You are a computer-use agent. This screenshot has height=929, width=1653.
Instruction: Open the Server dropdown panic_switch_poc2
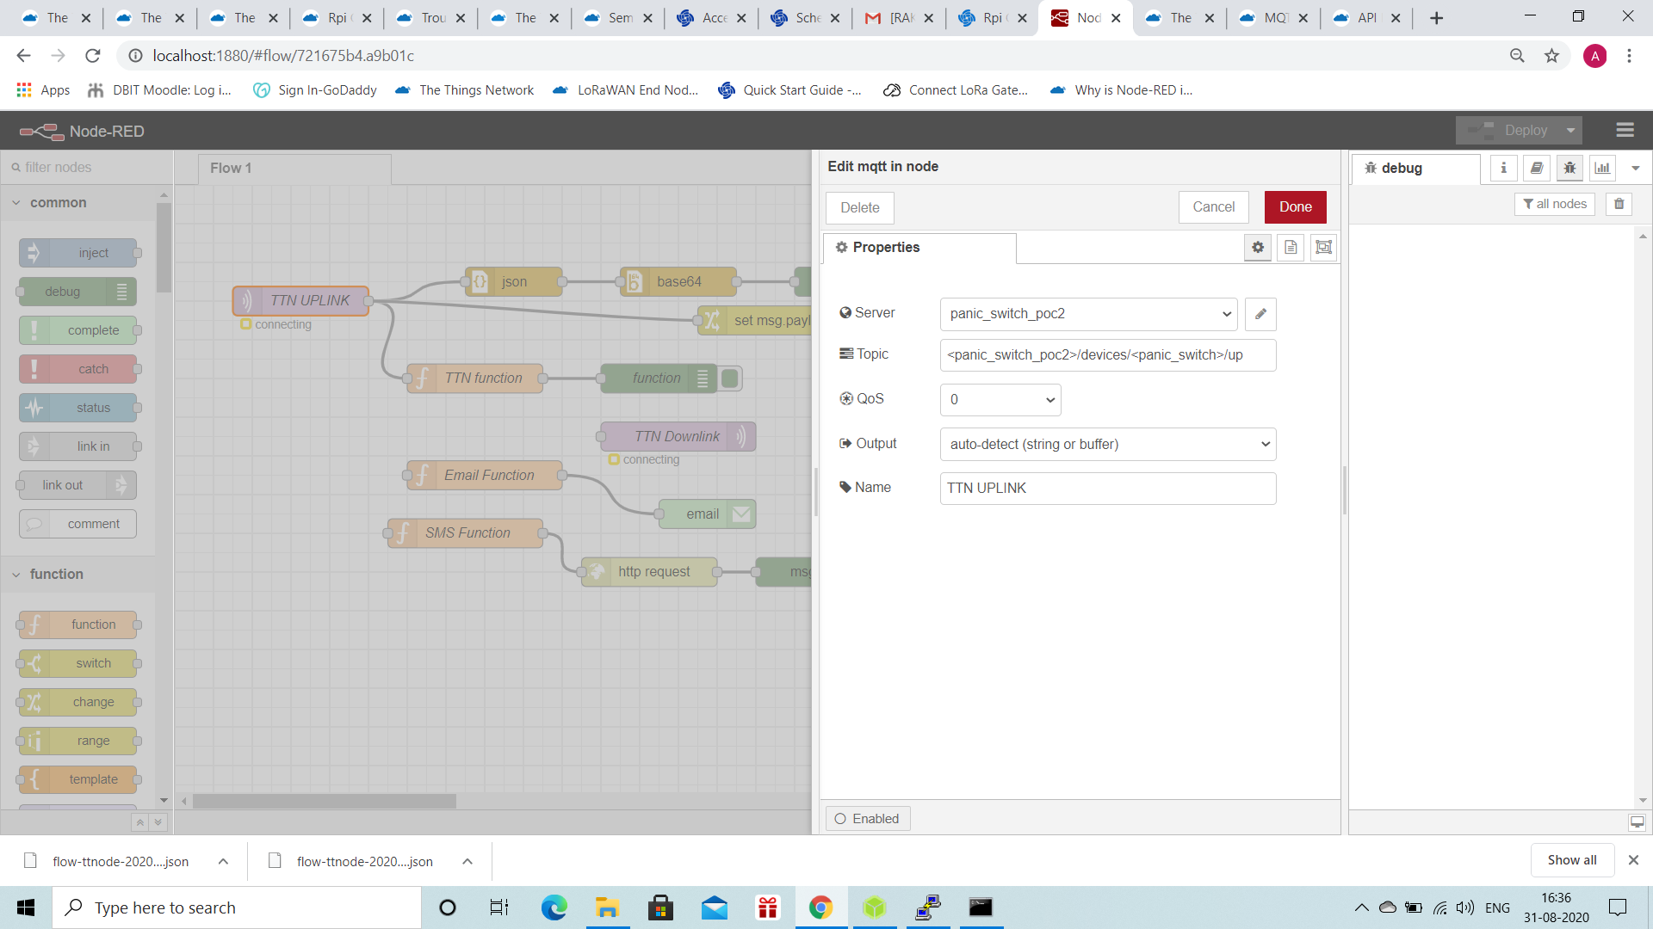1088,314
